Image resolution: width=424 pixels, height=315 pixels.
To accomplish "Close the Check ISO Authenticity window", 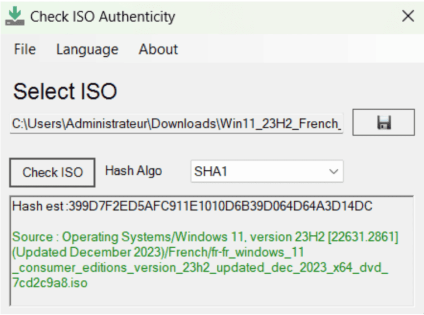I will tap(408, 16).
